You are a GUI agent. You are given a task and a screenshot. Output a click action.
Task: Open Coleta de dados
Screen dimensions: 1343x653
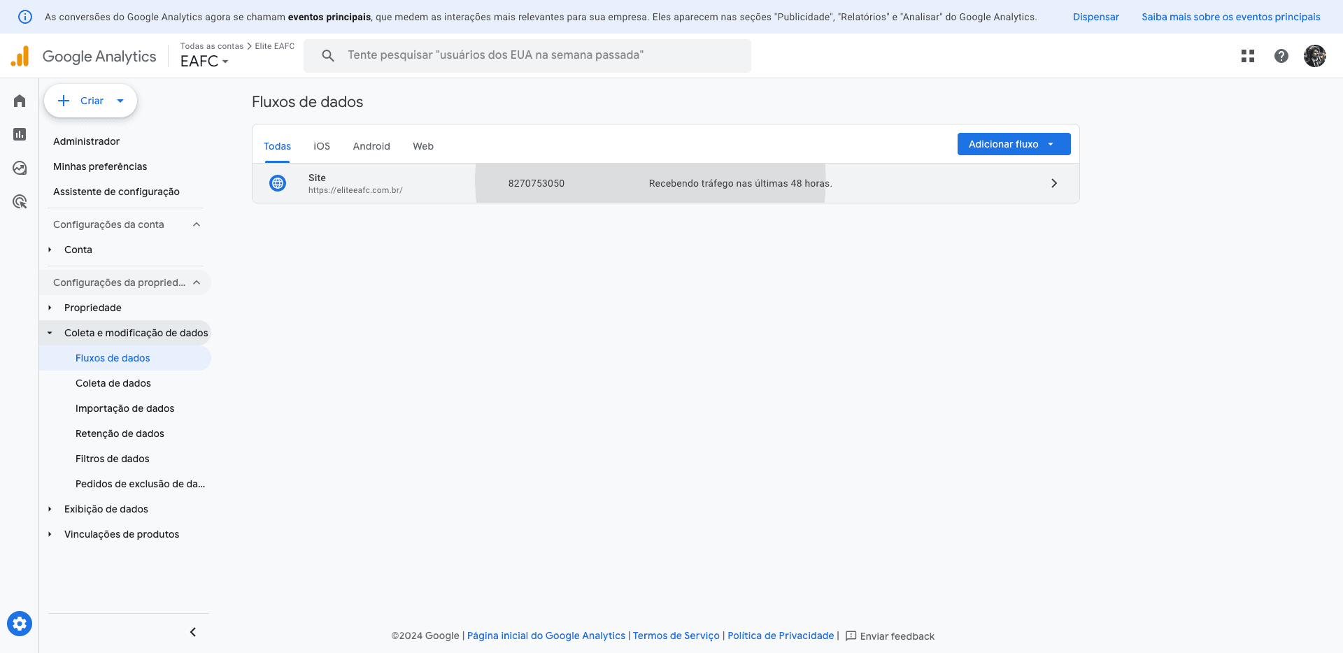pyautogui.click(x=113, y=383)
